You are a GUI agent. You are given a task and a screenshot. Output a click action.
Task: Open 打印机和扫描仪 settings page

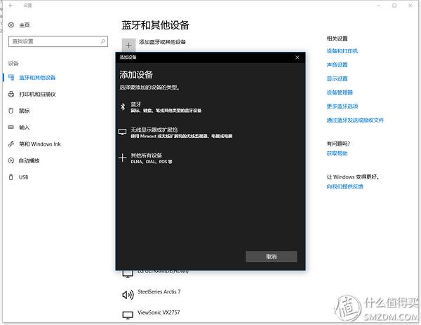37,94
